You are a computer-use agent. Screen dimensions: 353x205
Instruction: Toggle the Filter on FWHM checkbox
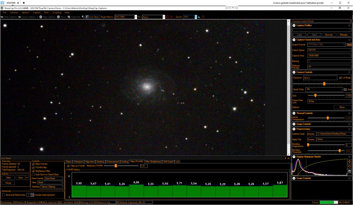(68, 166)
